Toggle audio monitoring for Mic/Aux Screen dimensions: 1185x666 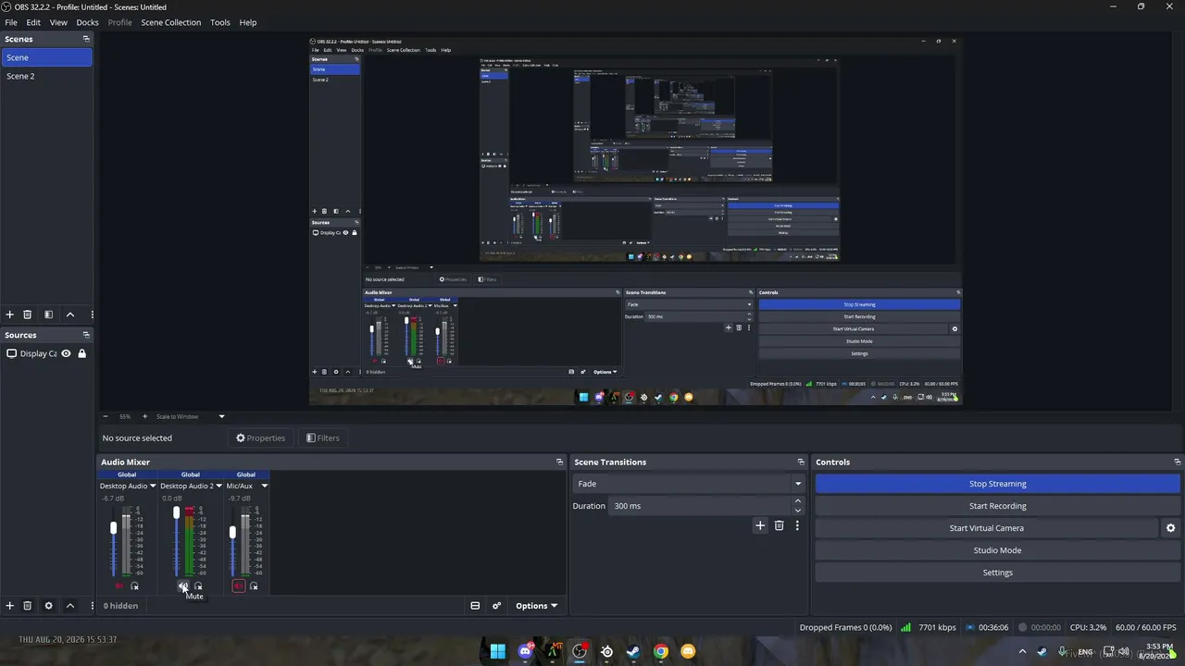coord(254,586)
